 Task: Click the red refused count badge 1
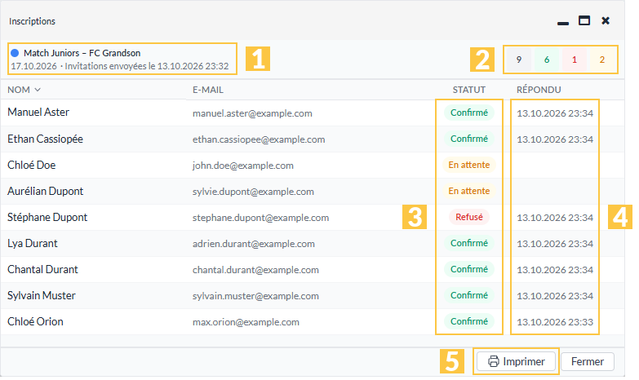(575, 60)
